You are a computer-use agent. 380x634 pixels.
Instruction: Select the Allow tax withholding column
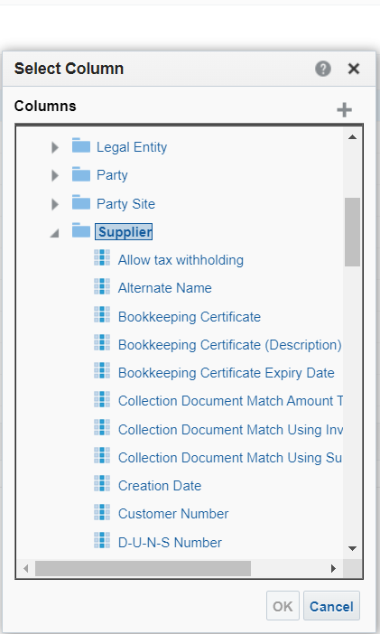click(181, 260)
